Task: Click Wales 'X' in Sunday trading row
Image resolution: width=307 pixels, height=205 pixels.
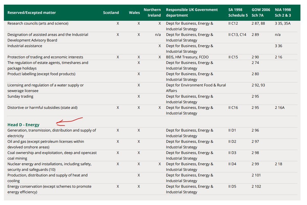Action: click(x=139, y=96)
